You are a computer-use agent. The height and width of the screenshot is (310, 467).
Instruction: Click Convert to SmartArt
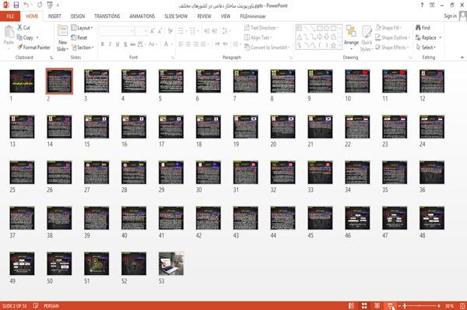click(267, 47)
